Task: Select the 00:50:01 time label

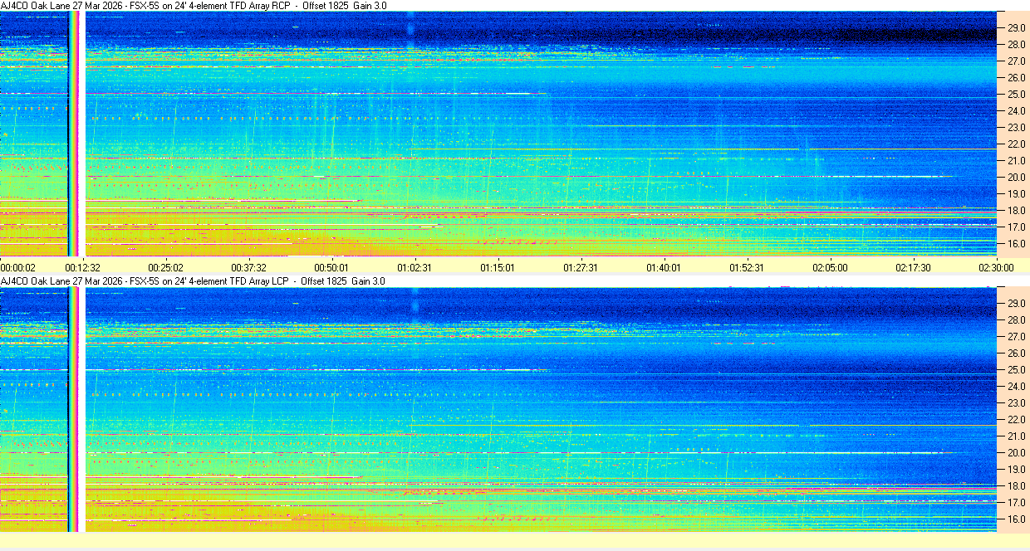Action: coord(331,267)
